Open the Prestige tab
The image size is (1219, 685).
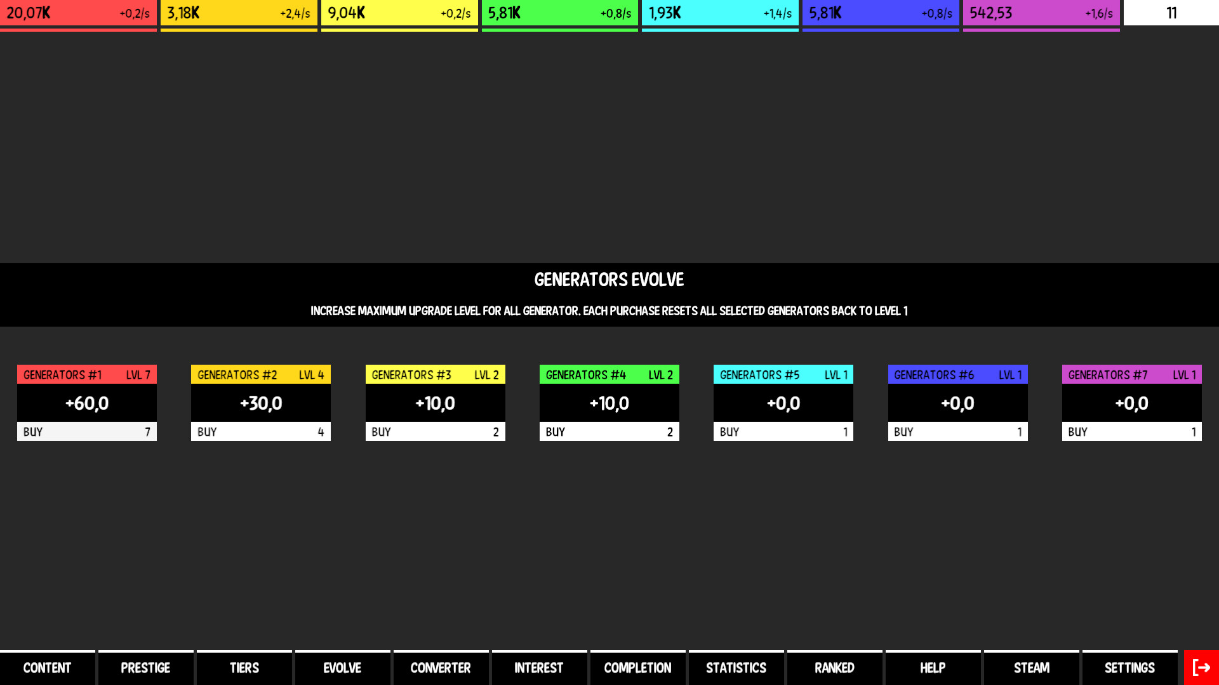tap(146, 667)
